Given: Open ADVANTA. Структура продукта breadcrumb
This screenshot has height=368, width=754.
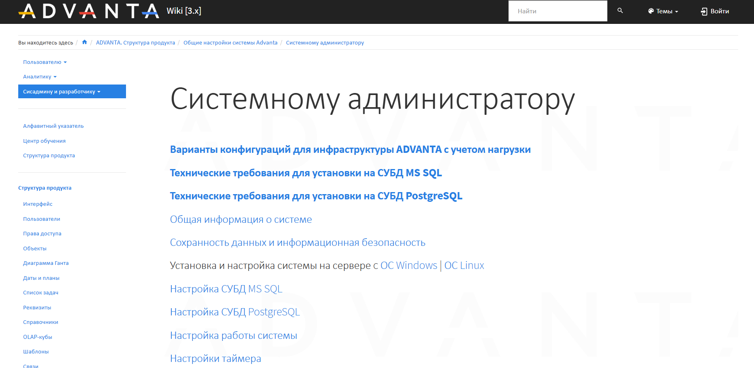Looking at the screenshot, I should pyautogui.click(x=135, y=43).
